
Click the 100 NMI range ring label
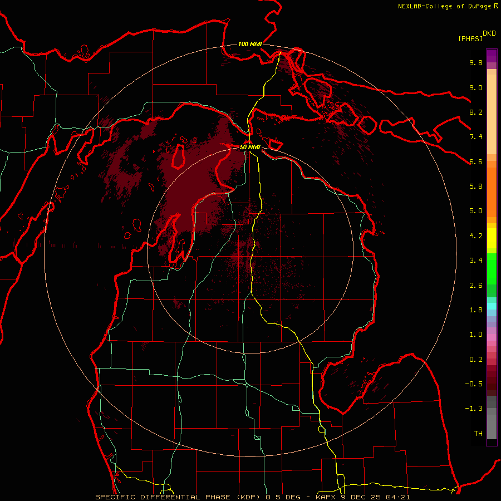[x=250, y=44]
